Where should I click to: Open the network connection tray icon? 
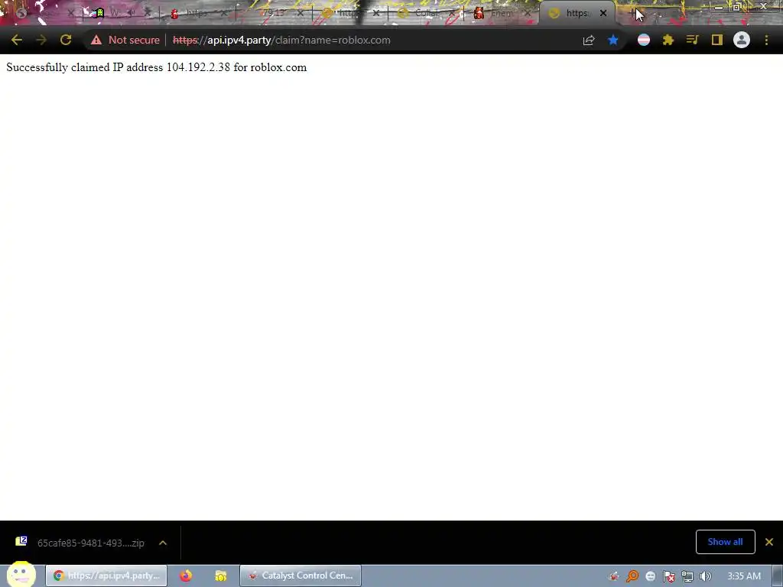tap(687, 576)
